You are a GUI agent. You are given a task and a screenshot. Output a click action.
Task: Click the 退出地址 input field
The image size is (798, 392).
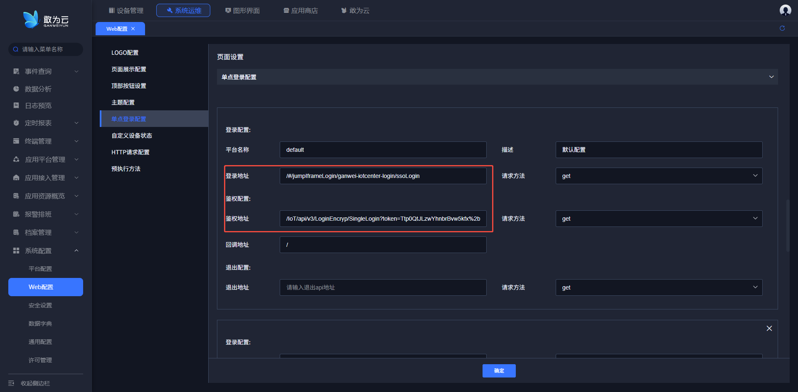coord(383,287)
